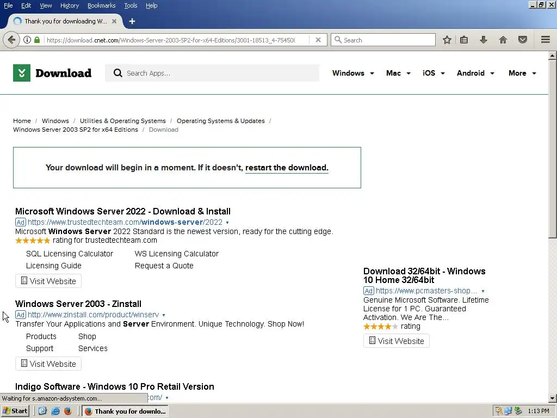The image size is (557, 418).
Task: Open the Firefox hamburger menu
Action: pos(546,40)
